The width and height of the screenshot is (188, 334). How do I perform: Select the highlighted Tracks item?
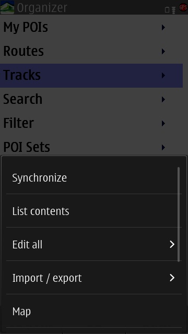[x=91, y=75]
